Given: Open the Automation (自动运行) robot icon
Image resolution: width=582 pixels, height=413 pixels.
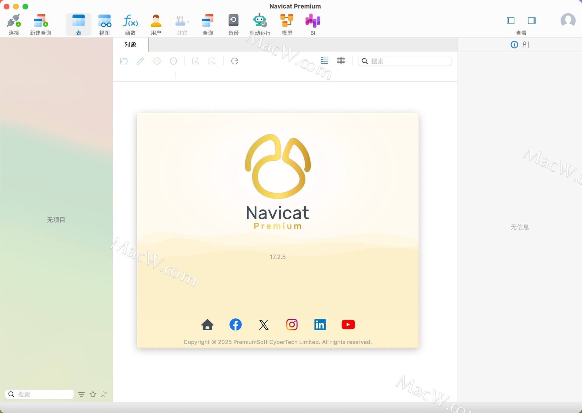Looking at the screenshot, I should [260, 24].
